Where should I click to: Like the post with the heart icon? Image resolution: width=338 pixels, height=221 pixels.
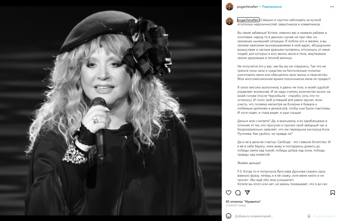coord(228,193)
